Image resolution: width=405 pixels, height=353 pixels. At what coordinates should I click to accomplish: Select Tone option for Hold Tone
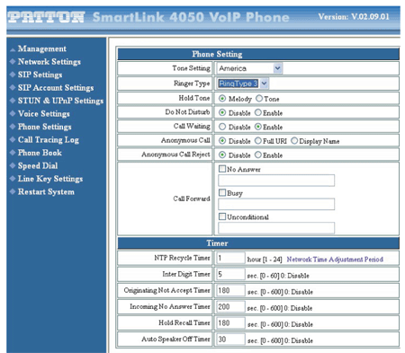[x=259, y=99]
